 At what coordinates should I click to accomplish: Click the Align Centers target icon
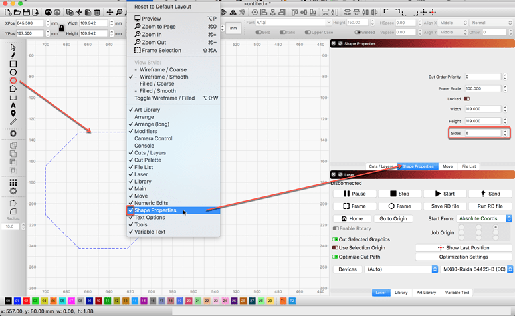(255, 13)
